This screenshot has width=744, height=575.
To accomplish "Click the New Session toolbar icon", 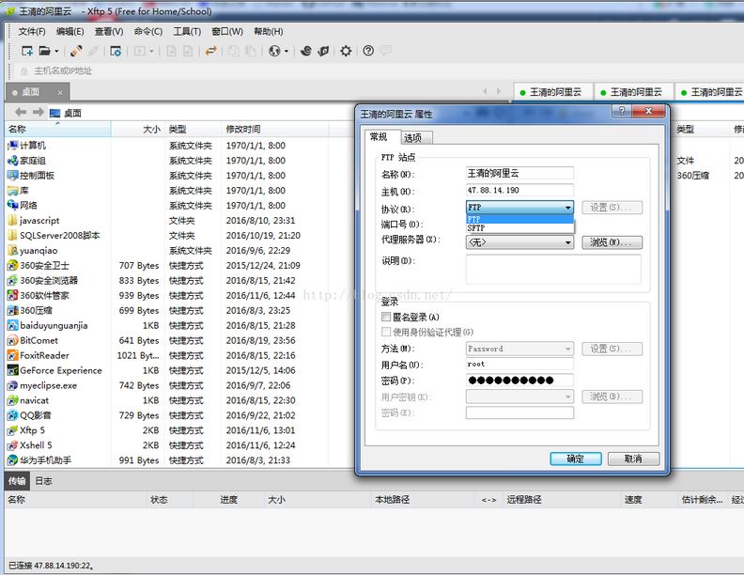I will (x=27, y=51).
